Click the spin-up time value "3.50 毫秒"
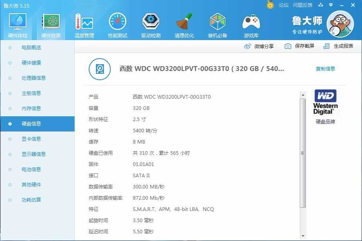This screenshot has height=241, width=362. pos(143,221)
